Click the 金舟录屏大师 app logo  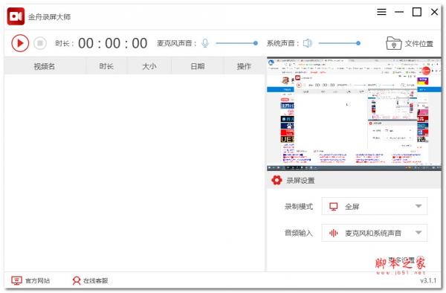pos(16,16)
